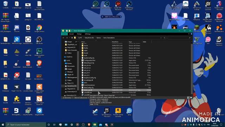Open the IObit Uninstaller desktop shortcut
The image size is (225, 127).
[95, 5]
